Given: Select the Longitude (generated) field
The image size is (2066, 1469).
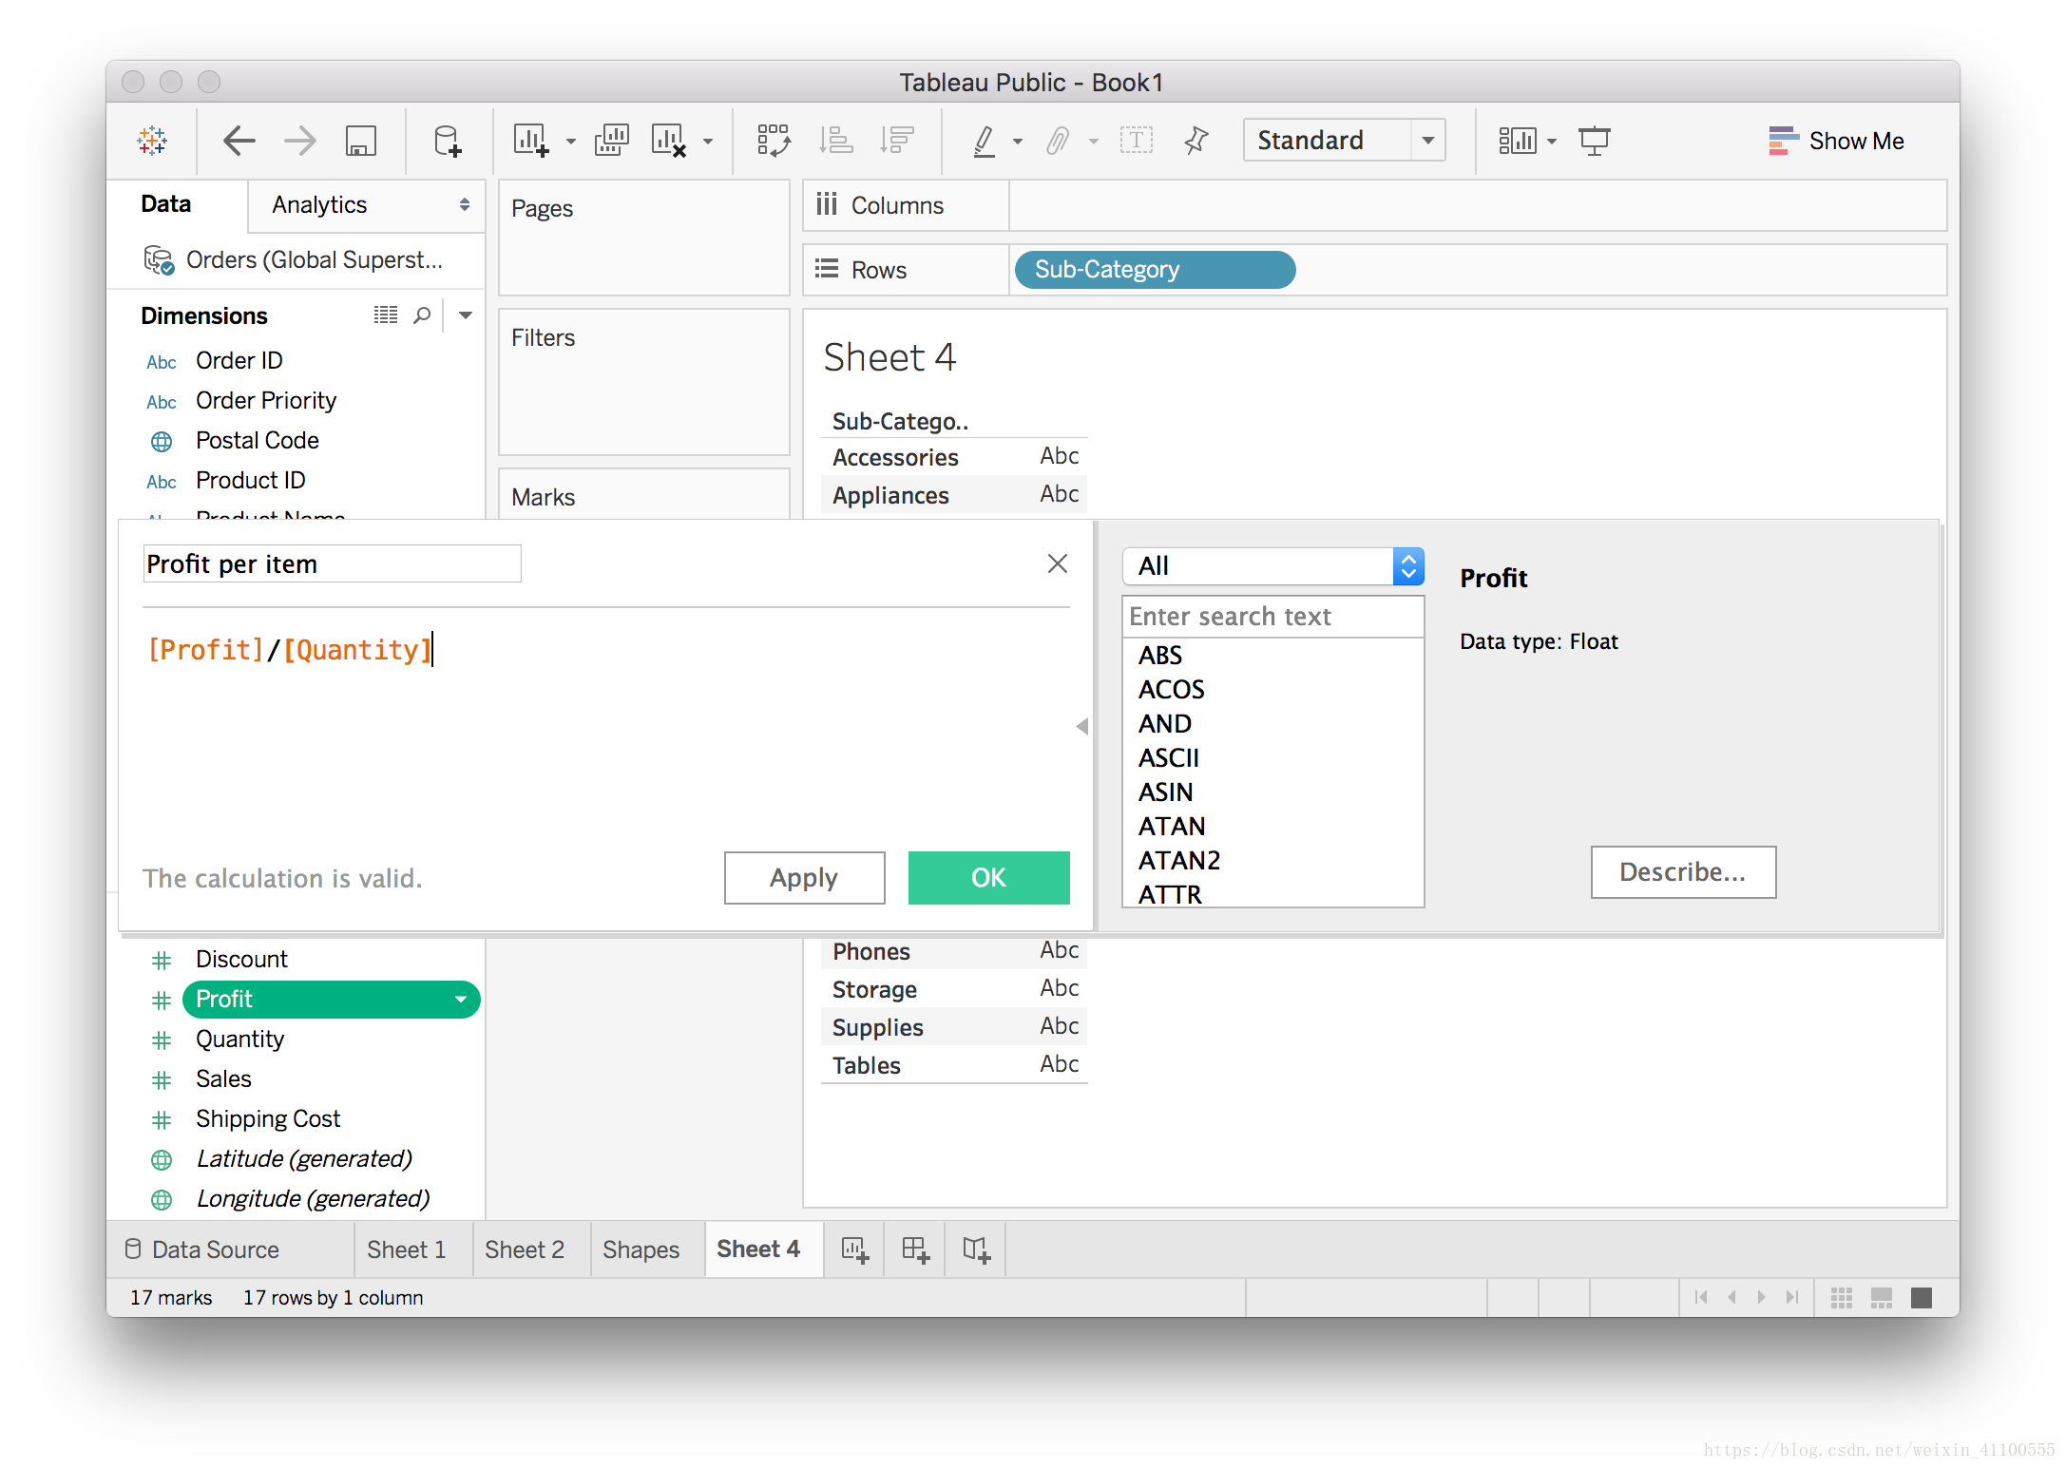Looking at the screenshot, I should 313,1199.
